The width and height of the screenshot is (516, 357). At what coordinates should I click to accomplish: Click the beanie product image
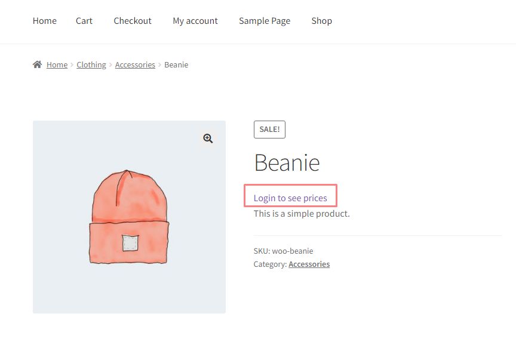[x=129, y=217]
